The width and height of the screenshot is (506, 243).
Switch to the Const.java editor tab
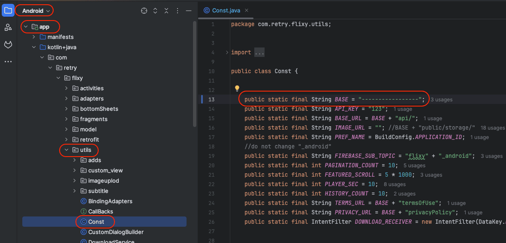click(225, 11)
